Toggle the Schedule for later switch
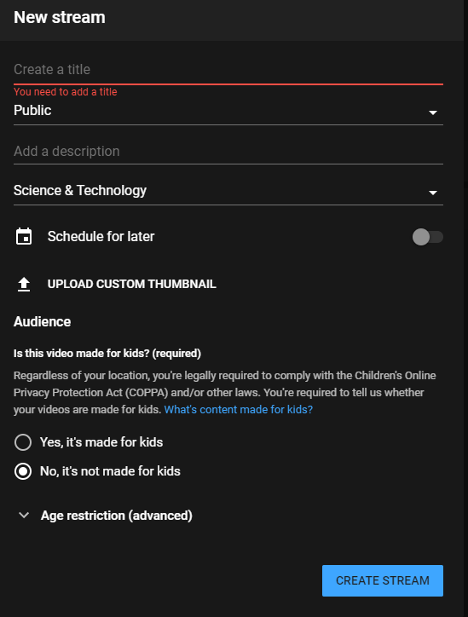The width and height of the screenshot is (468, 617). [x=427, y=237]
